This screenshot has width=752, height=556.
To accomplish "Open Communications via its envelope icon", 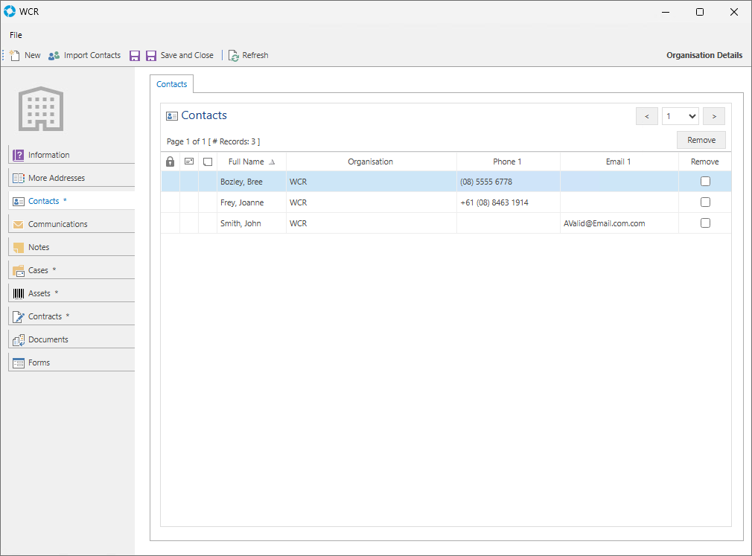I will click(19, 224).
